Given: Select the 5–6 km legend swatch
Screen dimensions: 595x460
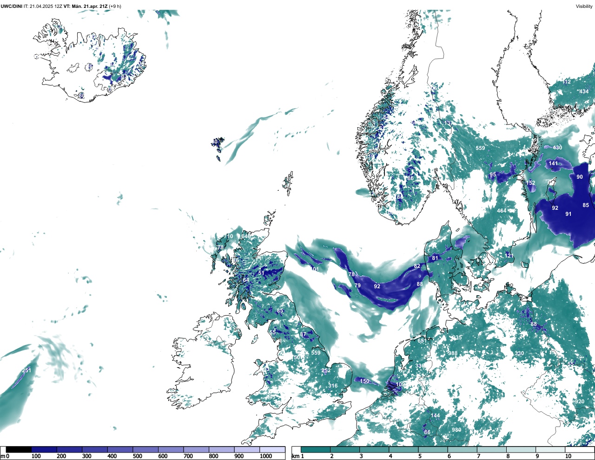Looking at the screenshot, I should pos(433,449).
